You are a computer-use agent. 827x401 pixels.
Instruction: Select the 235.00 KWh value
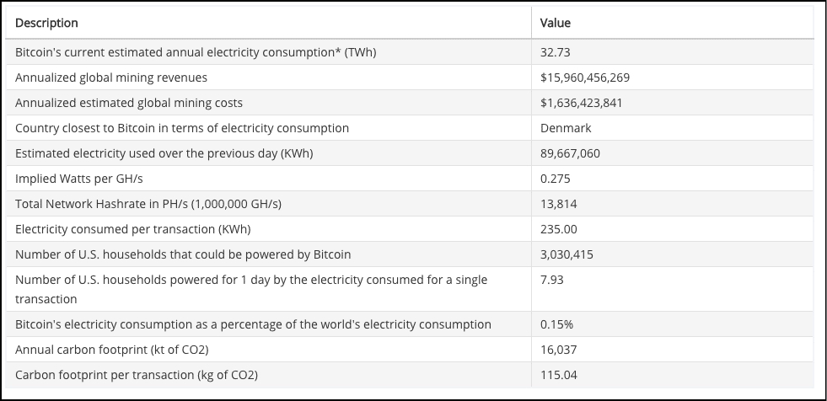pyautogui.click(x=557, y=229)
